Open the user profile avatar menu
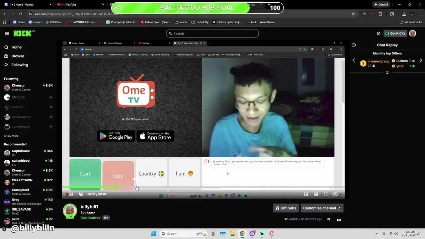The height and width of the screenshot is (239, 425). pos(413,34)
